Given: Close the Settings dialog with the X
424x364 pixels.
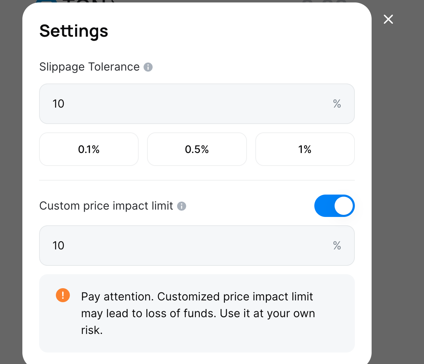Looking at the screenshot, I should point(388,19).
